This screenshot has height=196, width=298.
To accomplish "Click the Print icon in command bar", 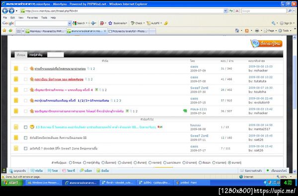I will point(257,31).
